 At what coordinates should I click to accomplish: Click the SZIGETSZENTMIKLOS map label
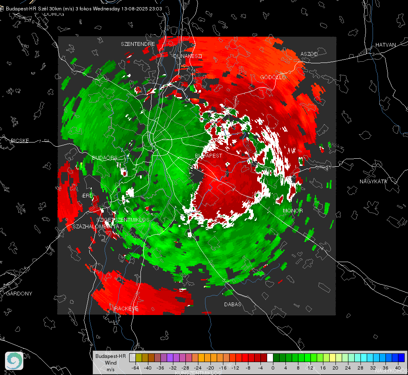pos(123,220)
